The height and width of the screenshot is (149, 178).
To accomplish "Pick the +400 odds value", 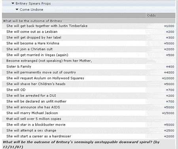I will 170,67.
